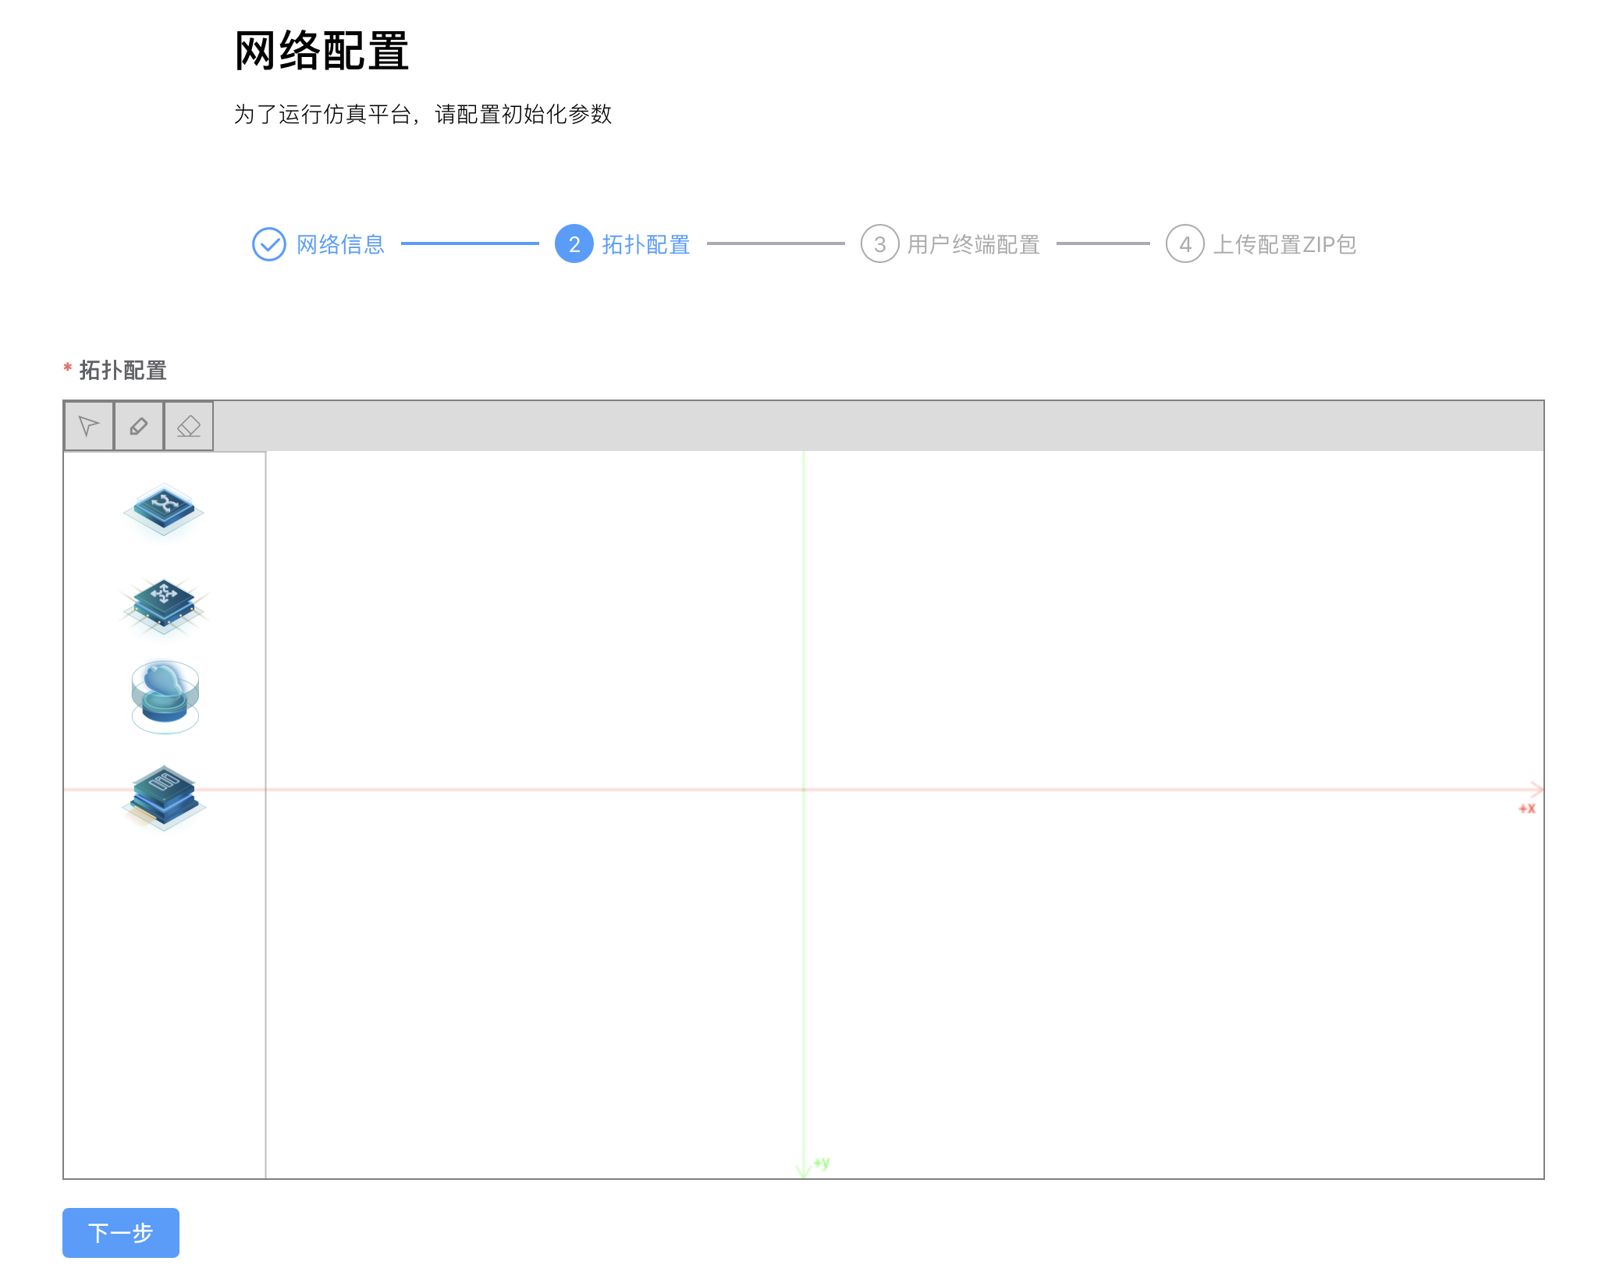Click the +y axis label
Image resolution: width=1609 pixels, height=1286 pixels.
tap(822, 1163)
